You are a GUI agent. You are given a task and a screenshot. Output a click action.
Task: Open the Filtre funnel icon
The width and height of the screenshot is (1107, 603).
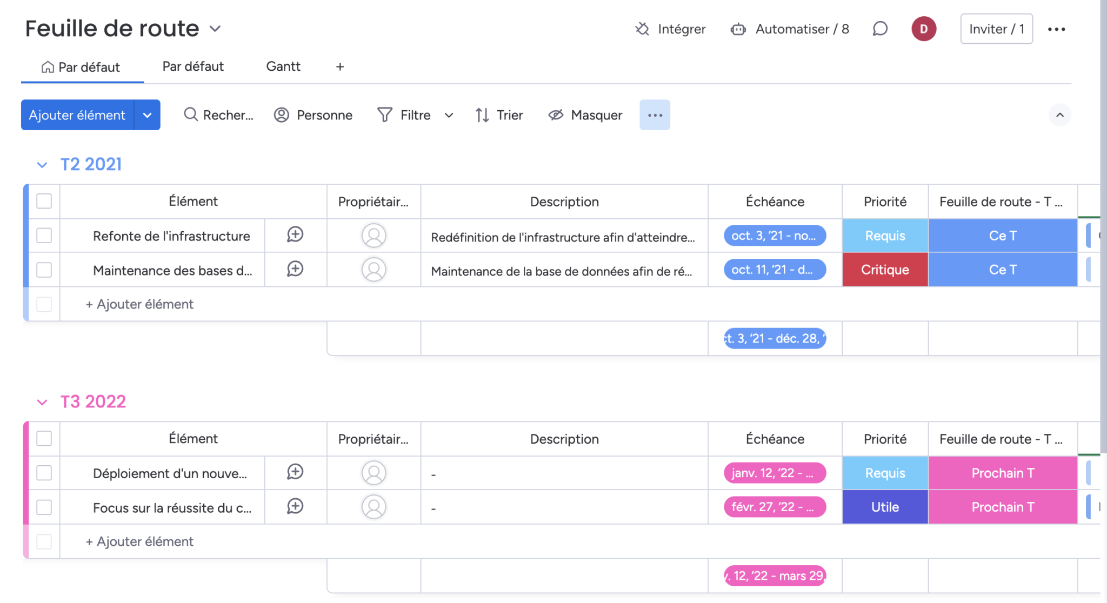point(384,115)
